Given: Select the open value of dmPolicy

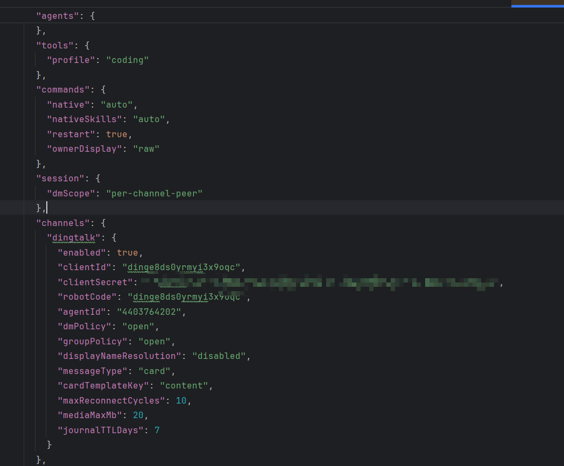Looking at the screenshot, I should pyautogui.click(x=138, y=327).
